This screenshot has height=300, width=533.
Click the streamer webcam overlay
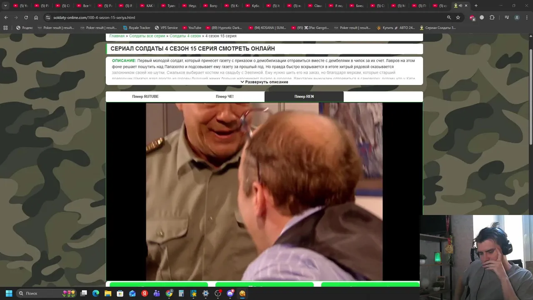pyautogui.click(x=476, y=251)
